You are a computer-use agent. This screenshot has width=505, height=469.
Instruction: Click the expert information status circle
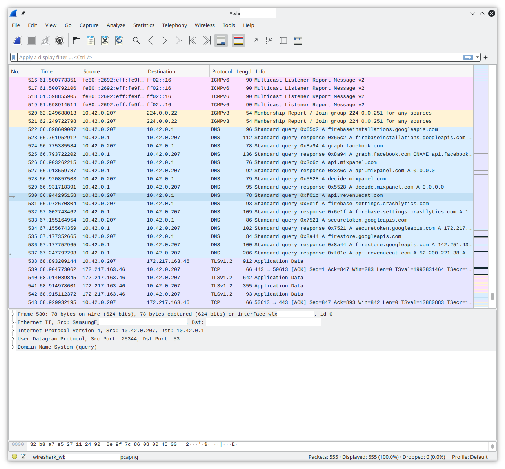[x=15, y=456]
